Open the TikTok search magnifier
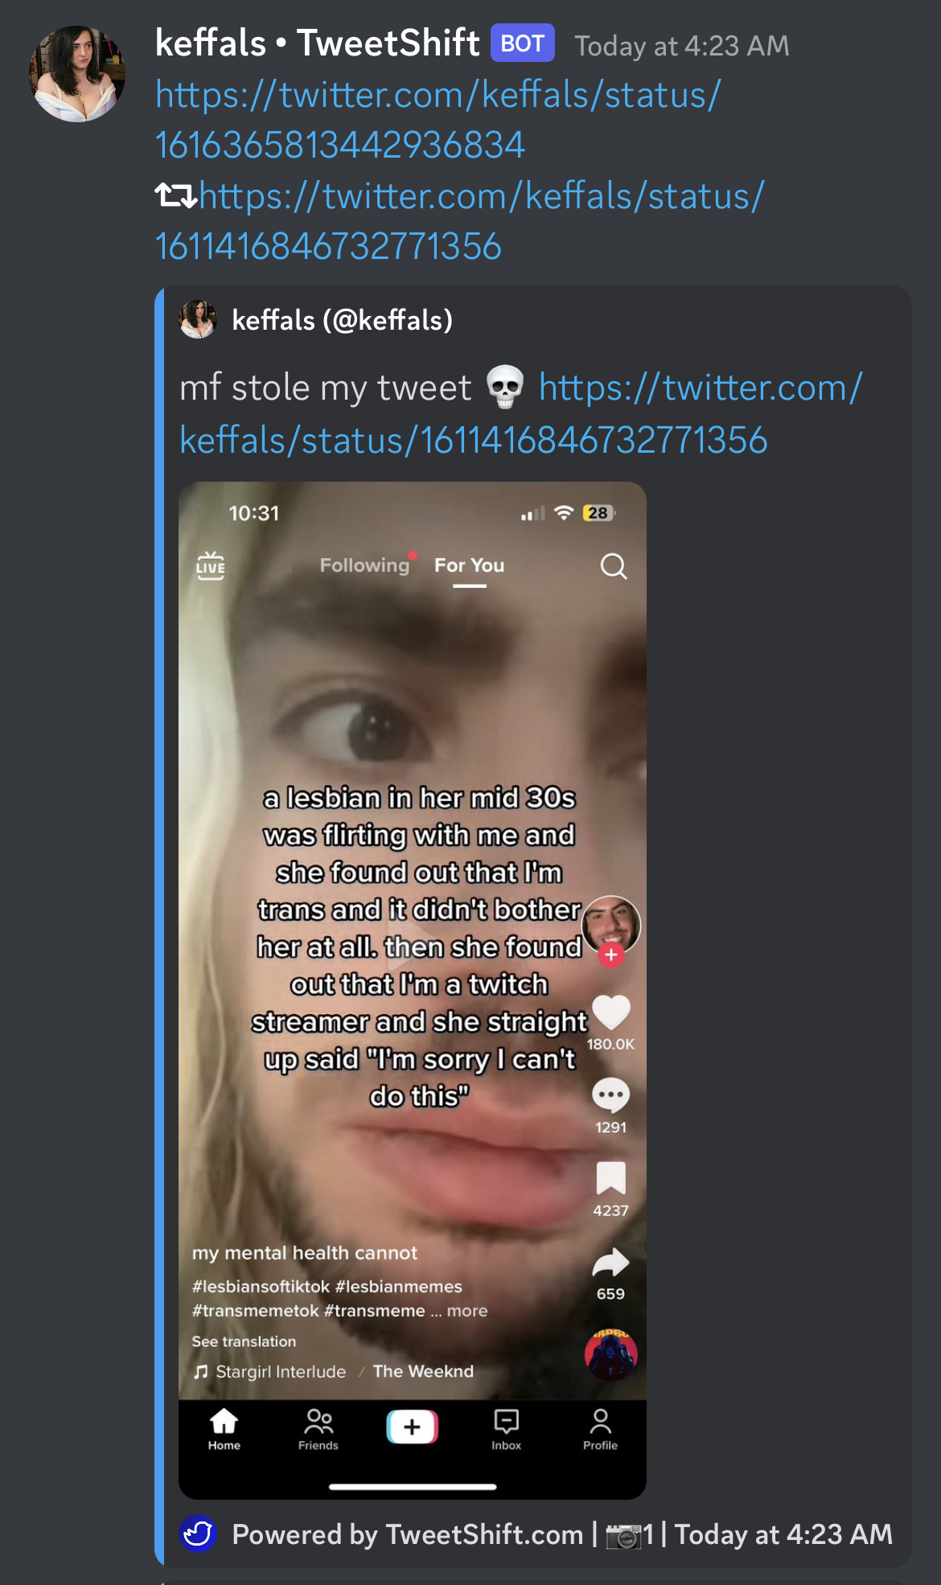 (614, 566)
